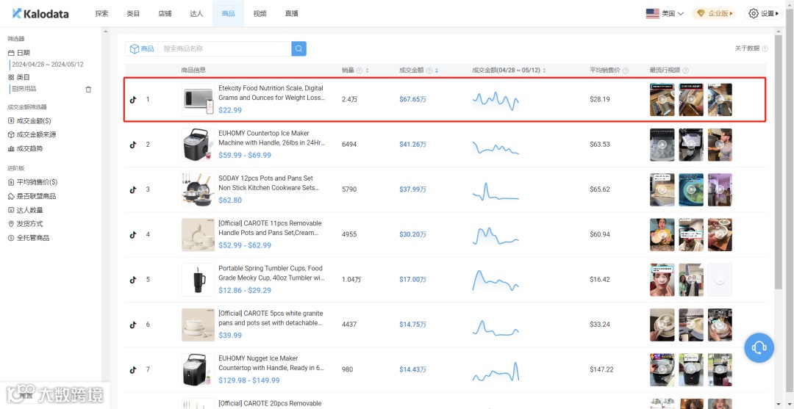
Task: Click the 关于数据 help link
Action: (751, 48)
